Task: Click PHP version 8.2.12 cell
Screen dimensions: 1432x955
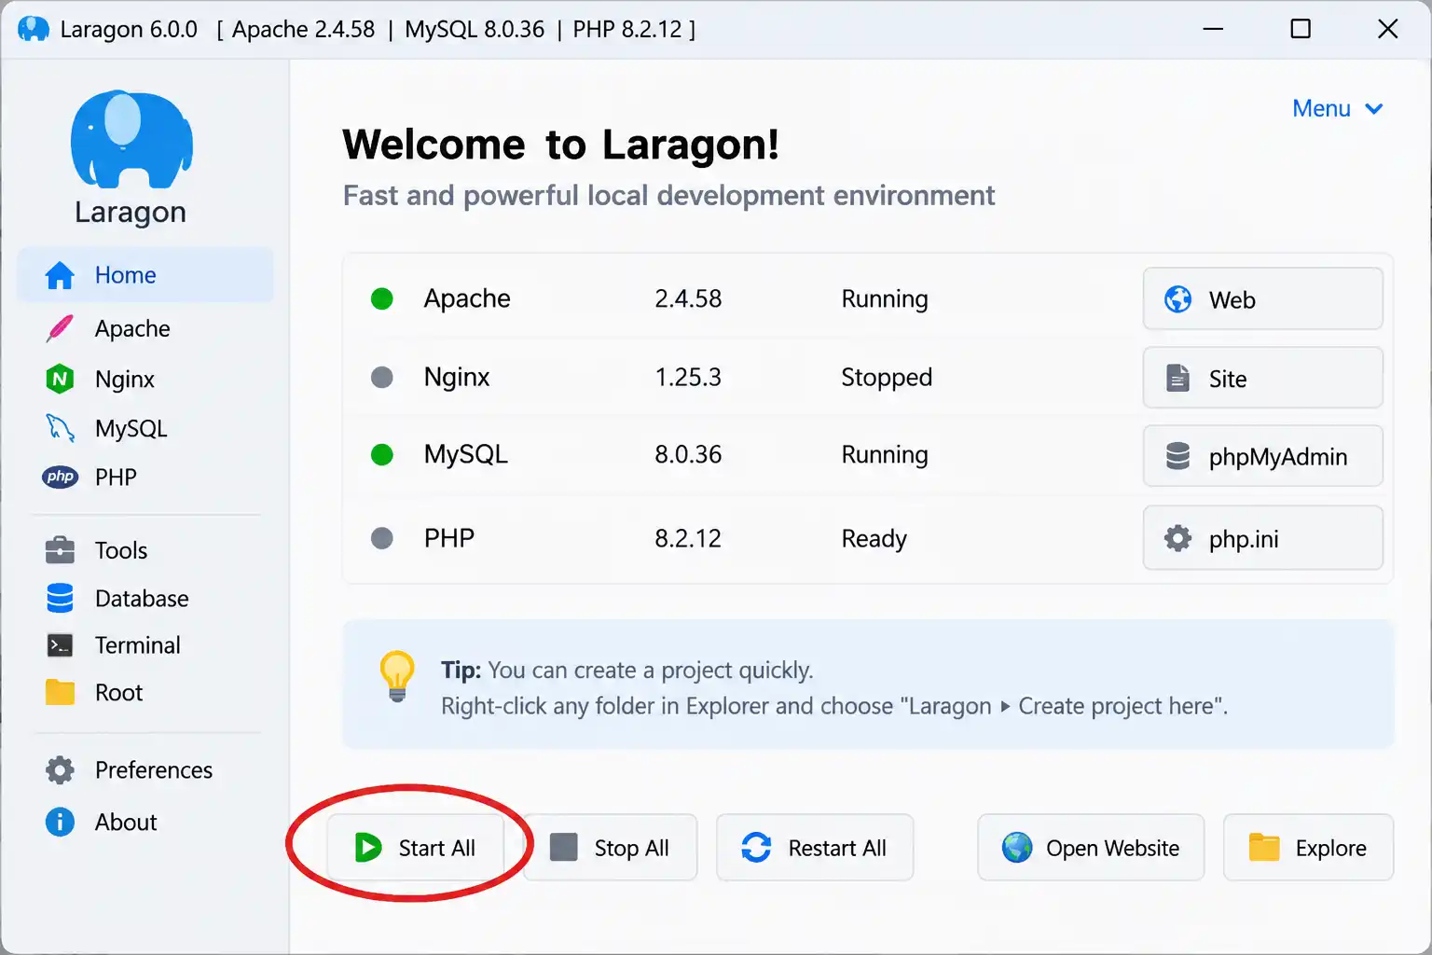Action: (x=688, y=538)
